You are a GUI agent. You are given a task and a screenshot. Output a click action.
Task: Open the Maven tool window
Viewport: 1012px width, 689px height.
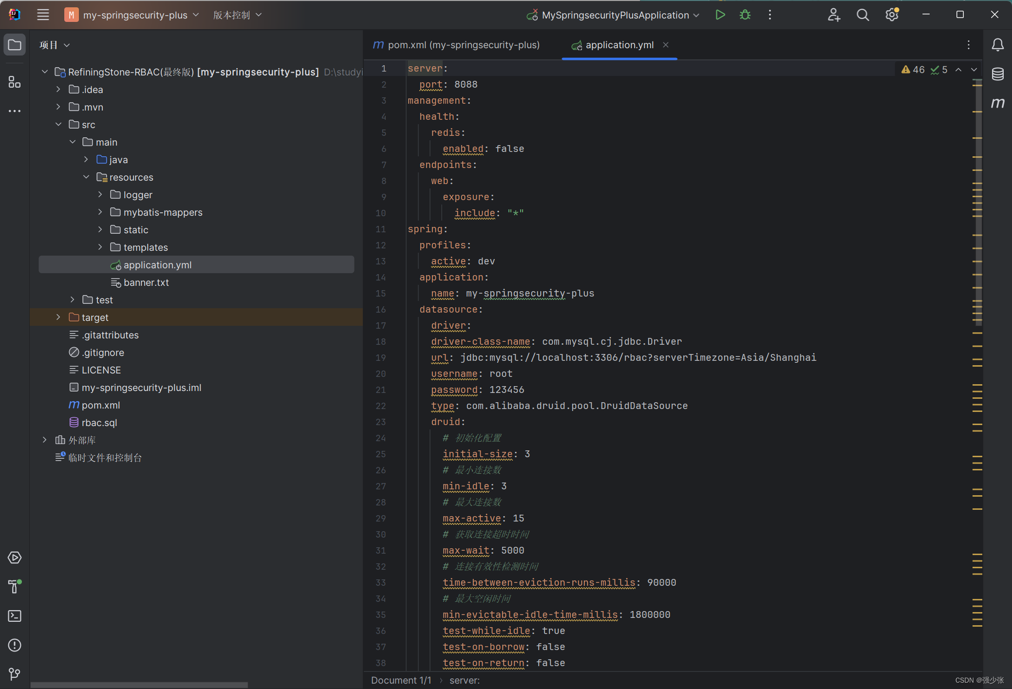[x=997, y=103]
